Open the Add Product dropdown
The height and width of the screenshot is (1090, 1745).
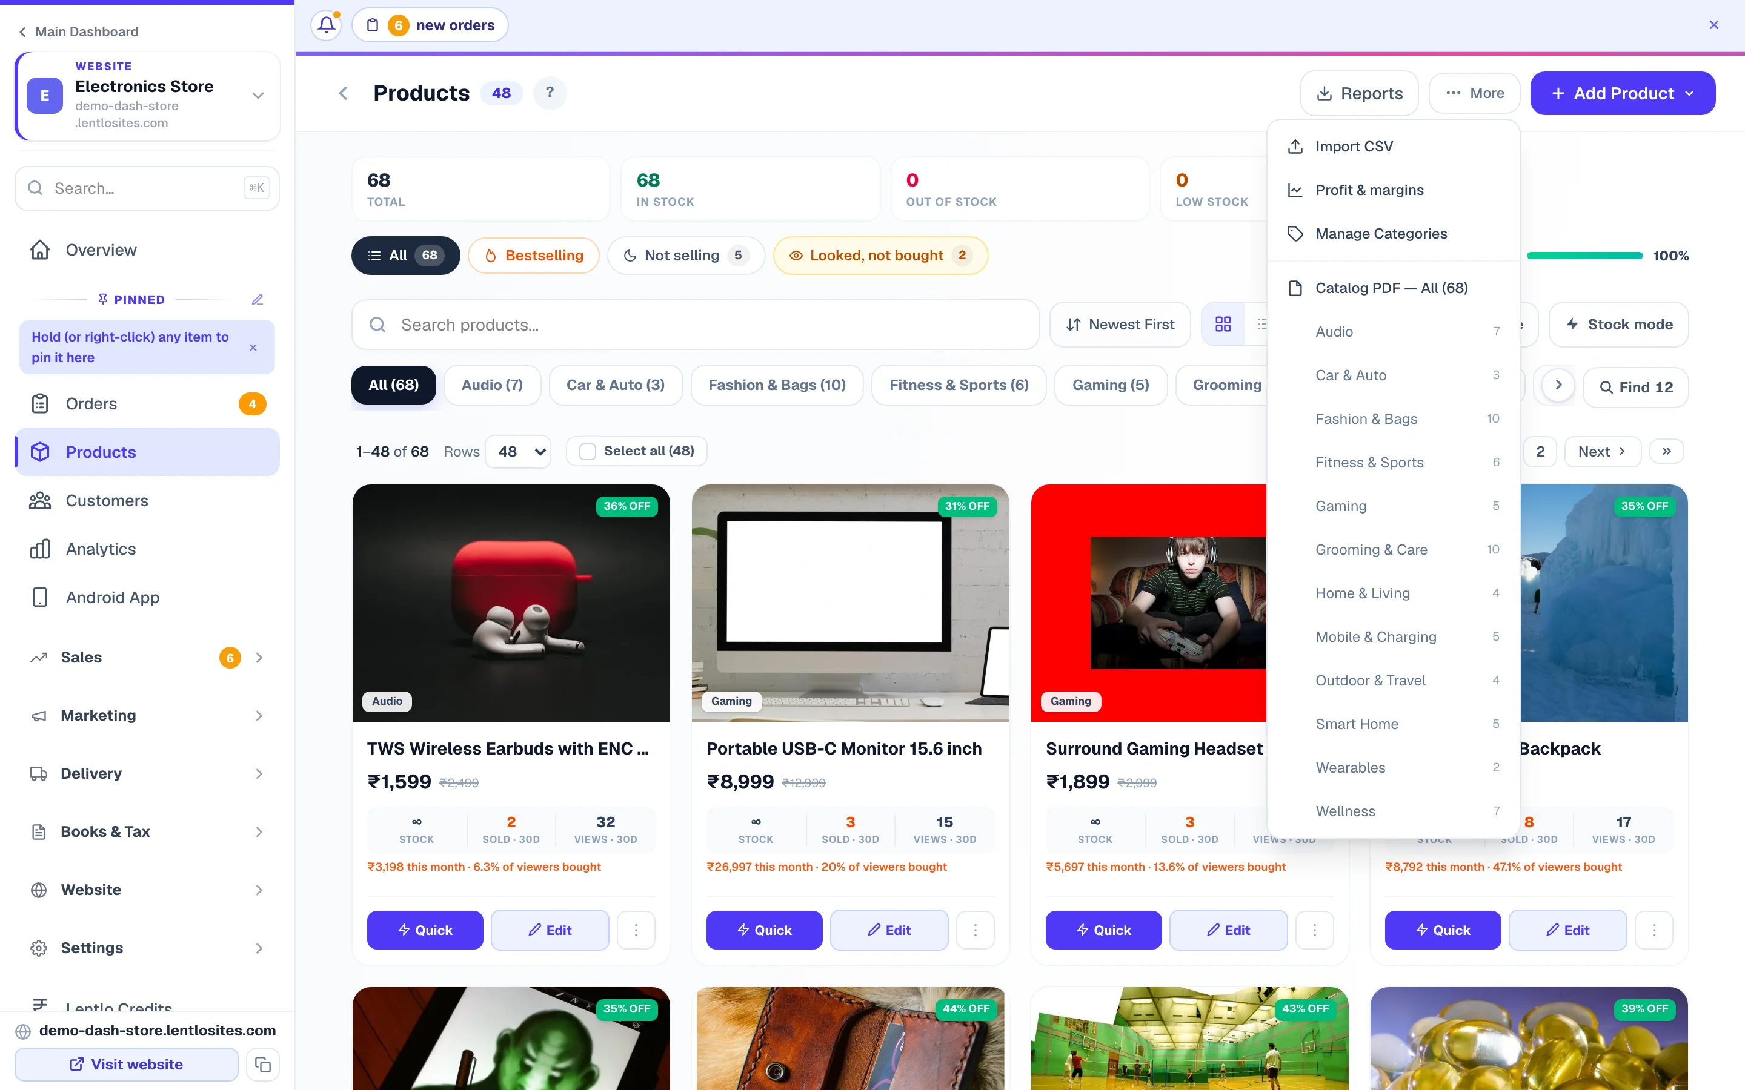1623,93
